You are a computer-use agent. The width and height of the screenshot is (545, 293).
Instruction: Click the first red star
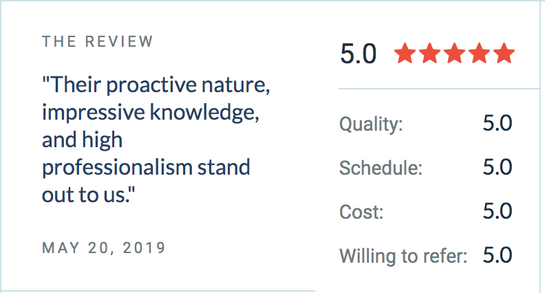pos(405,53)
